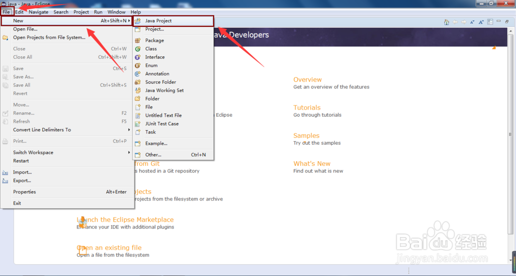Open the Search menu
The width and height of the screenshot is (516, 276).
tap(61, 12)
